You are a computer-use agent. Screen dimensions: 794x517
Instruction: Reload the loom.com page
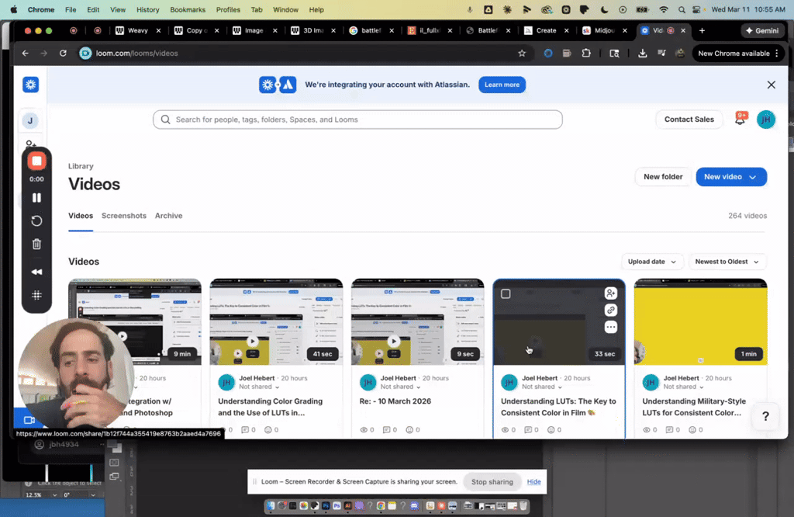(x=63, y=54)
